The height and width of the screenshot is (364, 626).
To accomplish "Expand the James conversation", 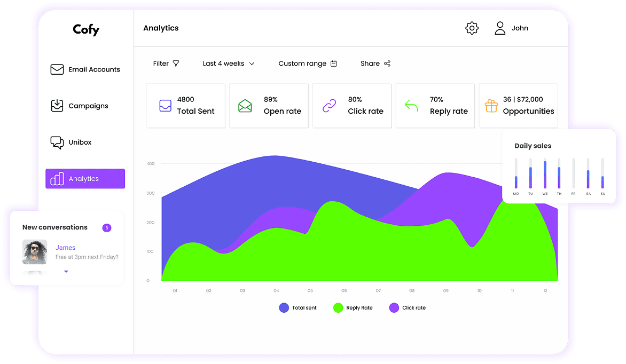I will coord(66,271).
